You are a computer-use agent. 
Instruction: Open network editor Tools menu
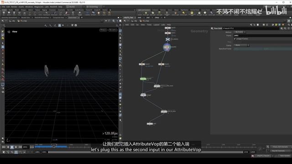pos(149,25)
